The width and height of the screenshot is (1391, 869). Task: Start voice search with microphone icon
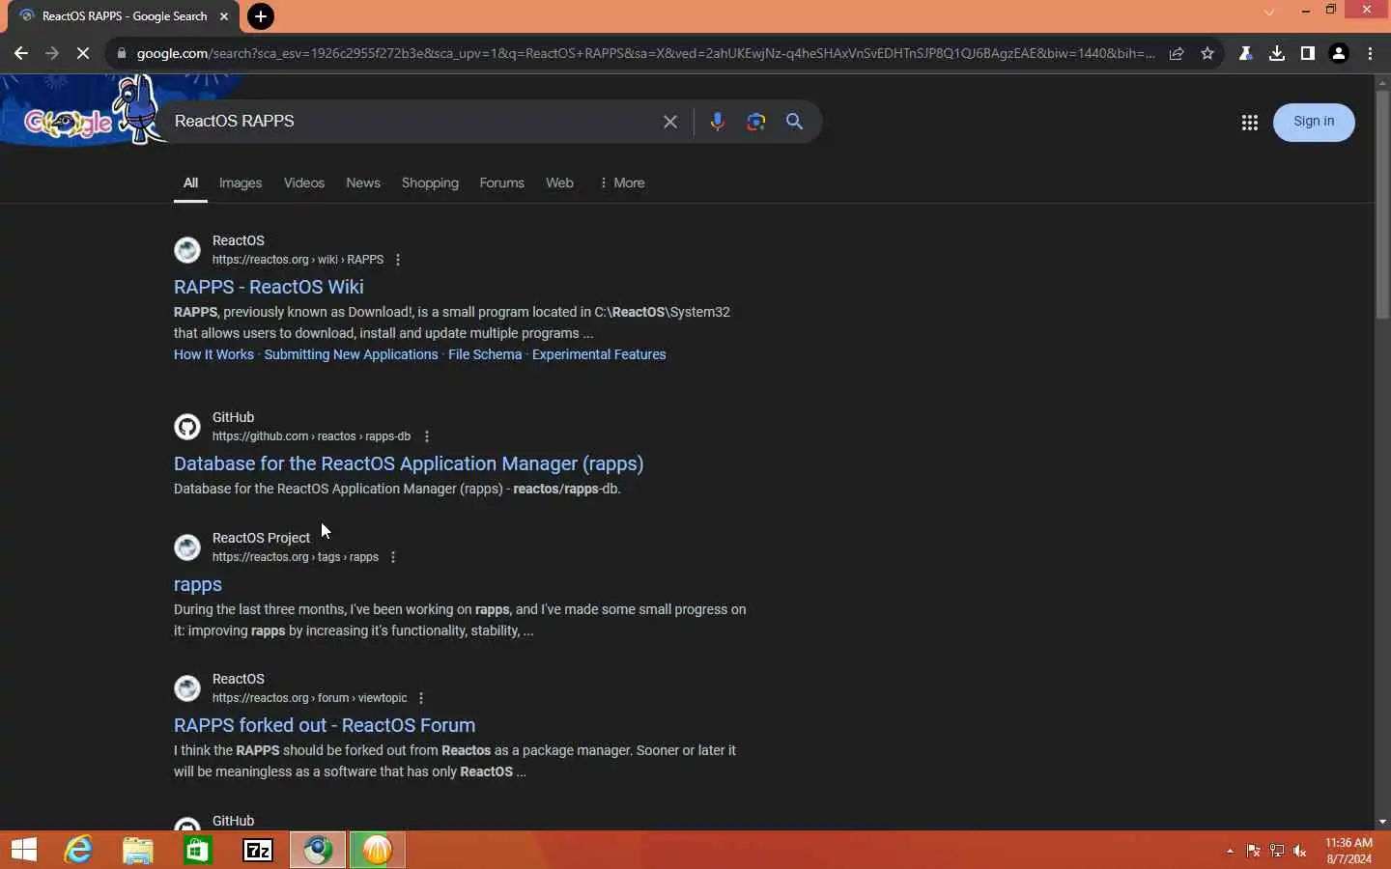(x=717, y=122)
